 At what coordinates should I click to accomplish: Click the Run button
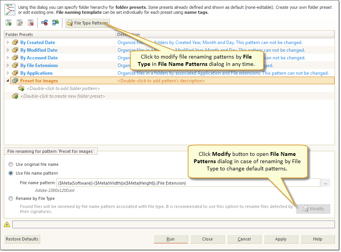coord(171,239)
